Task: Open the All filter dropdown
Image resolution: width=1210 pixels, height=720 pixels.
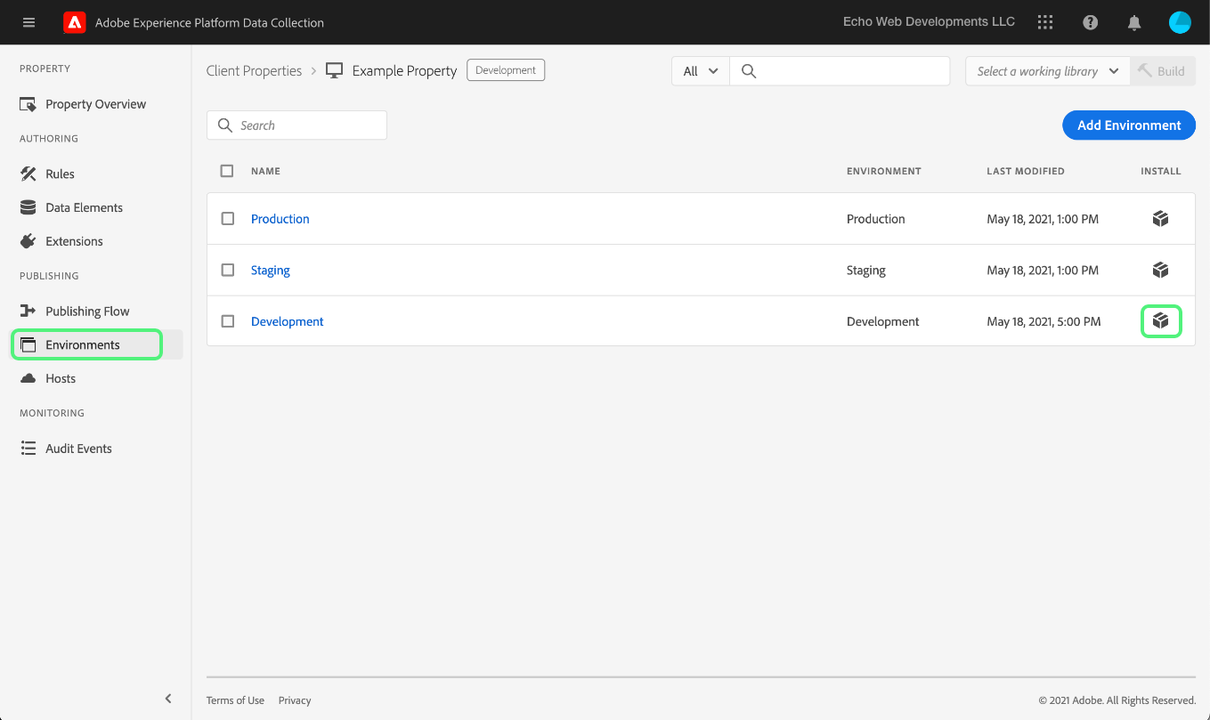Action: point(700,71)
